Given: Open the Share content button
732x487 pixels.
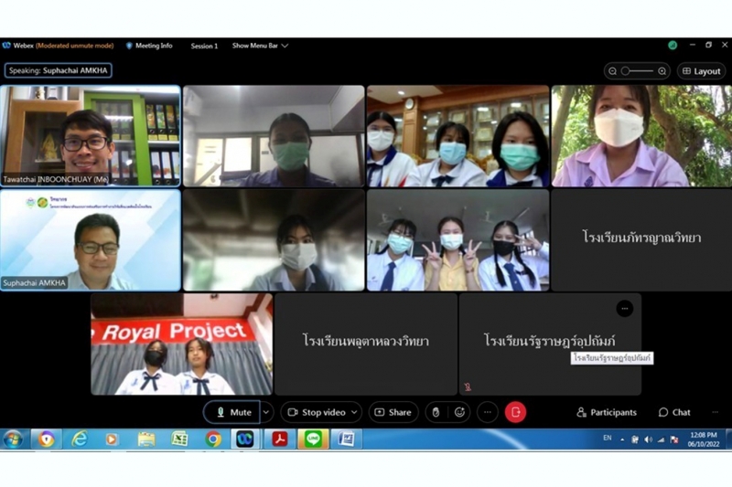Looking at the screenshot, I should pos(393,412).
